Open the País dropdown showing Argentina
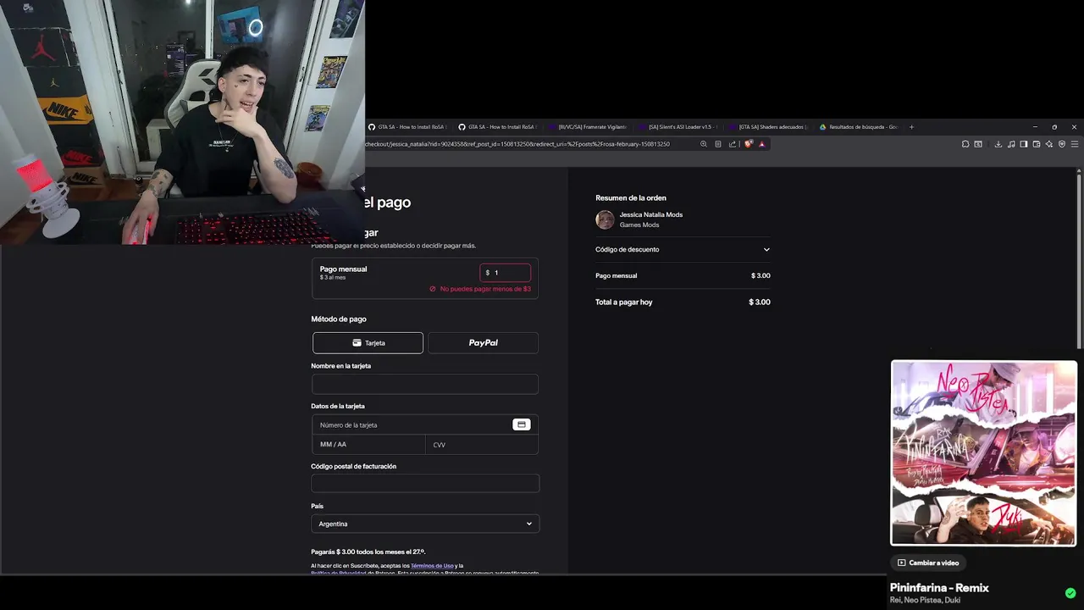1084x610 pixels. pyautogui.click(x=425, y=524)
